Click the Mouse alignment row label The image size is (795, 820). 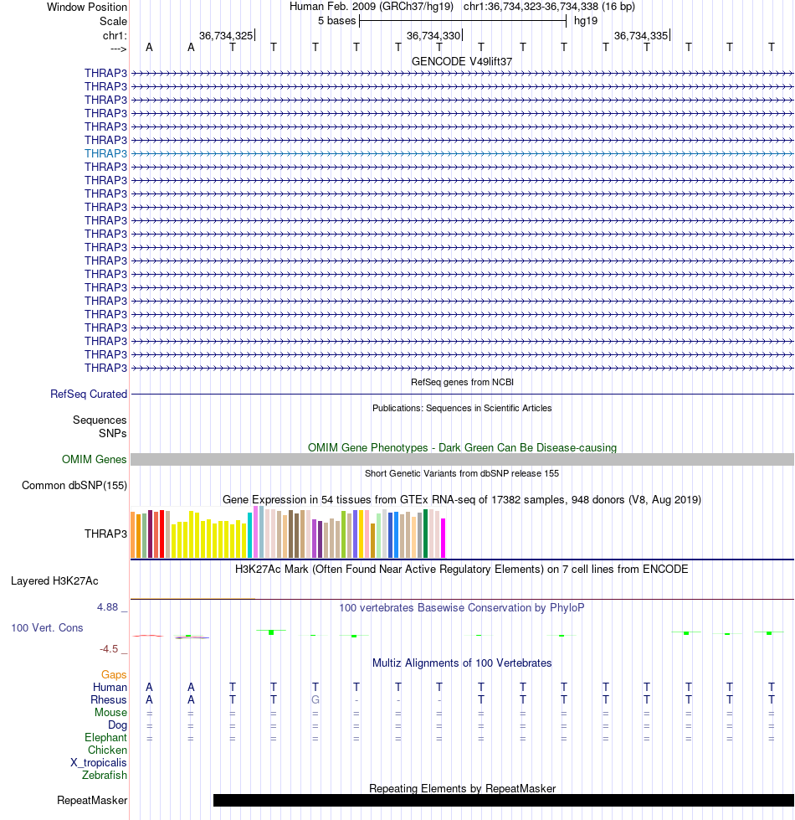click(110, 712)
